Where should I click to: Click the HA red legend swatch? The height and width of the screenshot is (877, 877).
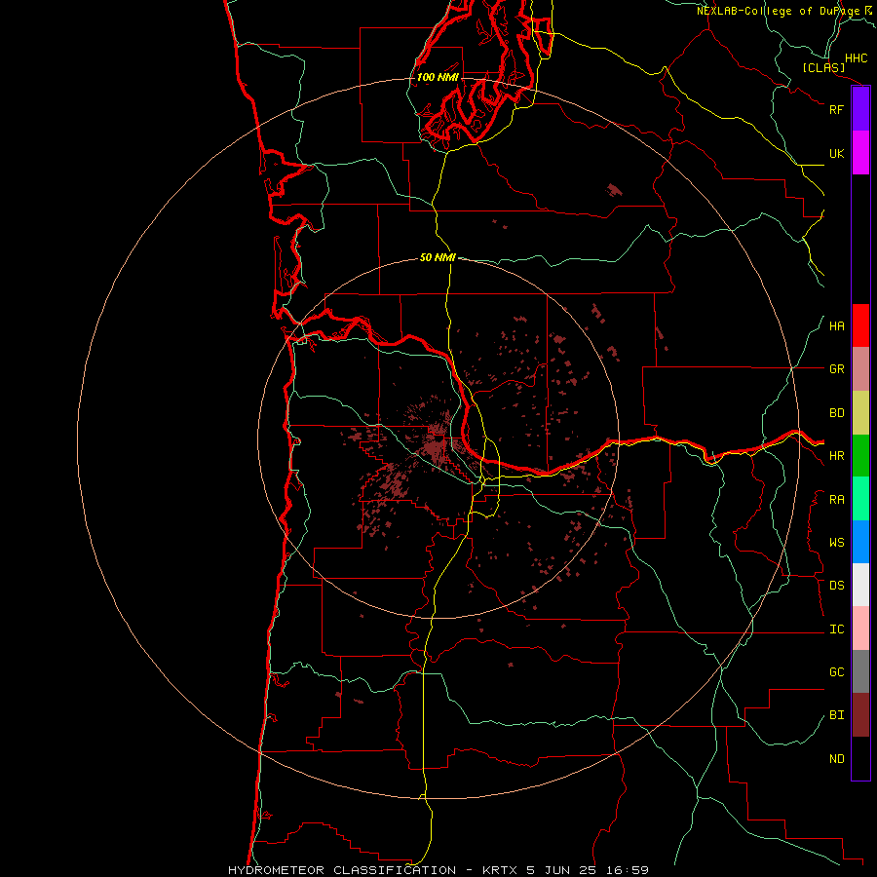(x=860, y=325)
